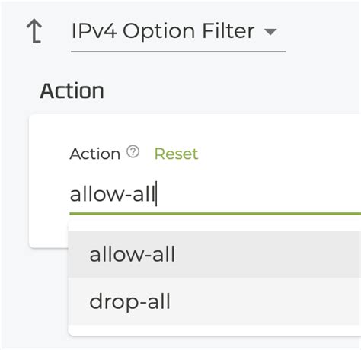Click the bold Action section heading
Screen dimensions: 361x350
pos(72,91)
